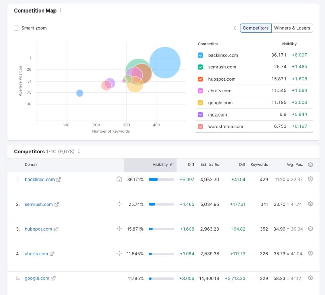Switch to the Winners & Losers tab
325x295 pixels.
292,28
